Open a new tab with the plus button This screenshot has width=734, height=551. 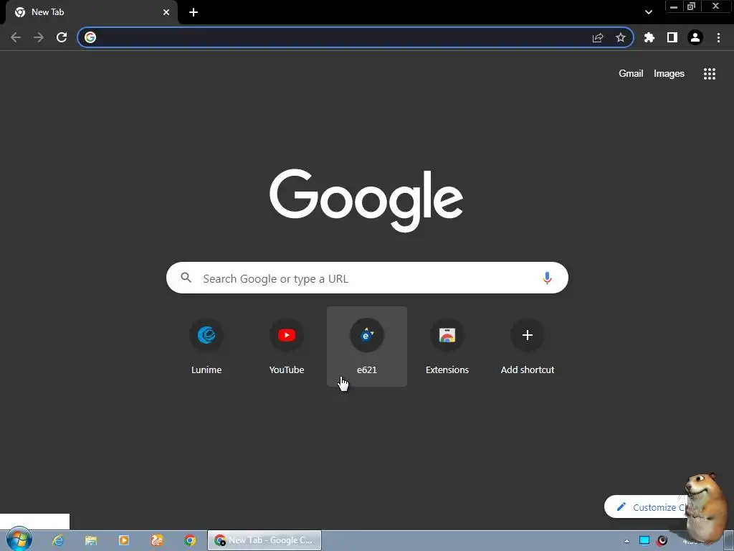194,12
